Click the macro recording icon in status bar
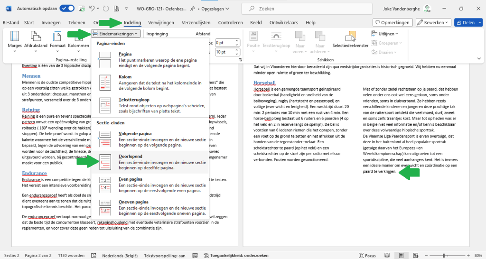 point(195,256)
